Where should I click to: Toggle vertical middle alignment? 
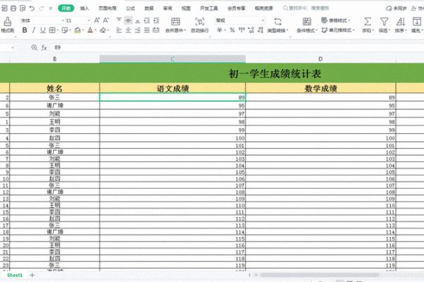(128, 20)
